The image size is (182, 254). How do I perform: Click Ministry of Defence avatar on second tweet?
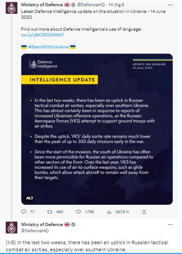[12, 227]
